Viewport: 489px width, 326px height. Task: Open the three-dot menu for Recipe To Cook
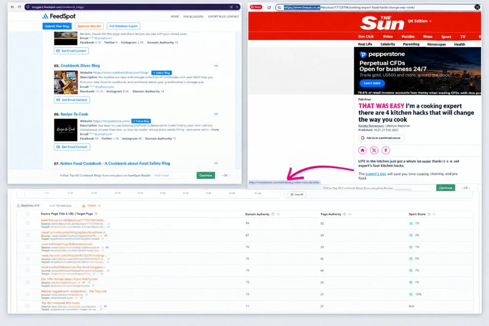(216, 114)
